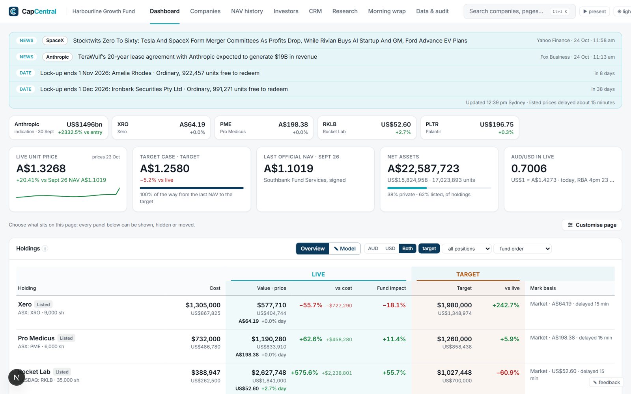Click the live unit price sparkline

[x=68, y=193]
